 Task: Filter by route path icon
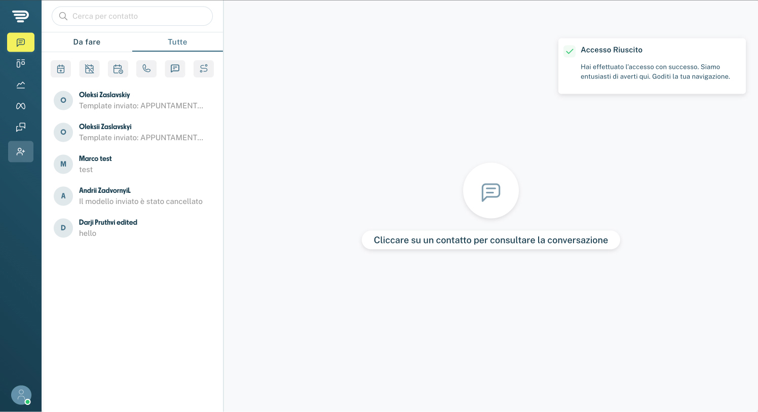[204, 69]
